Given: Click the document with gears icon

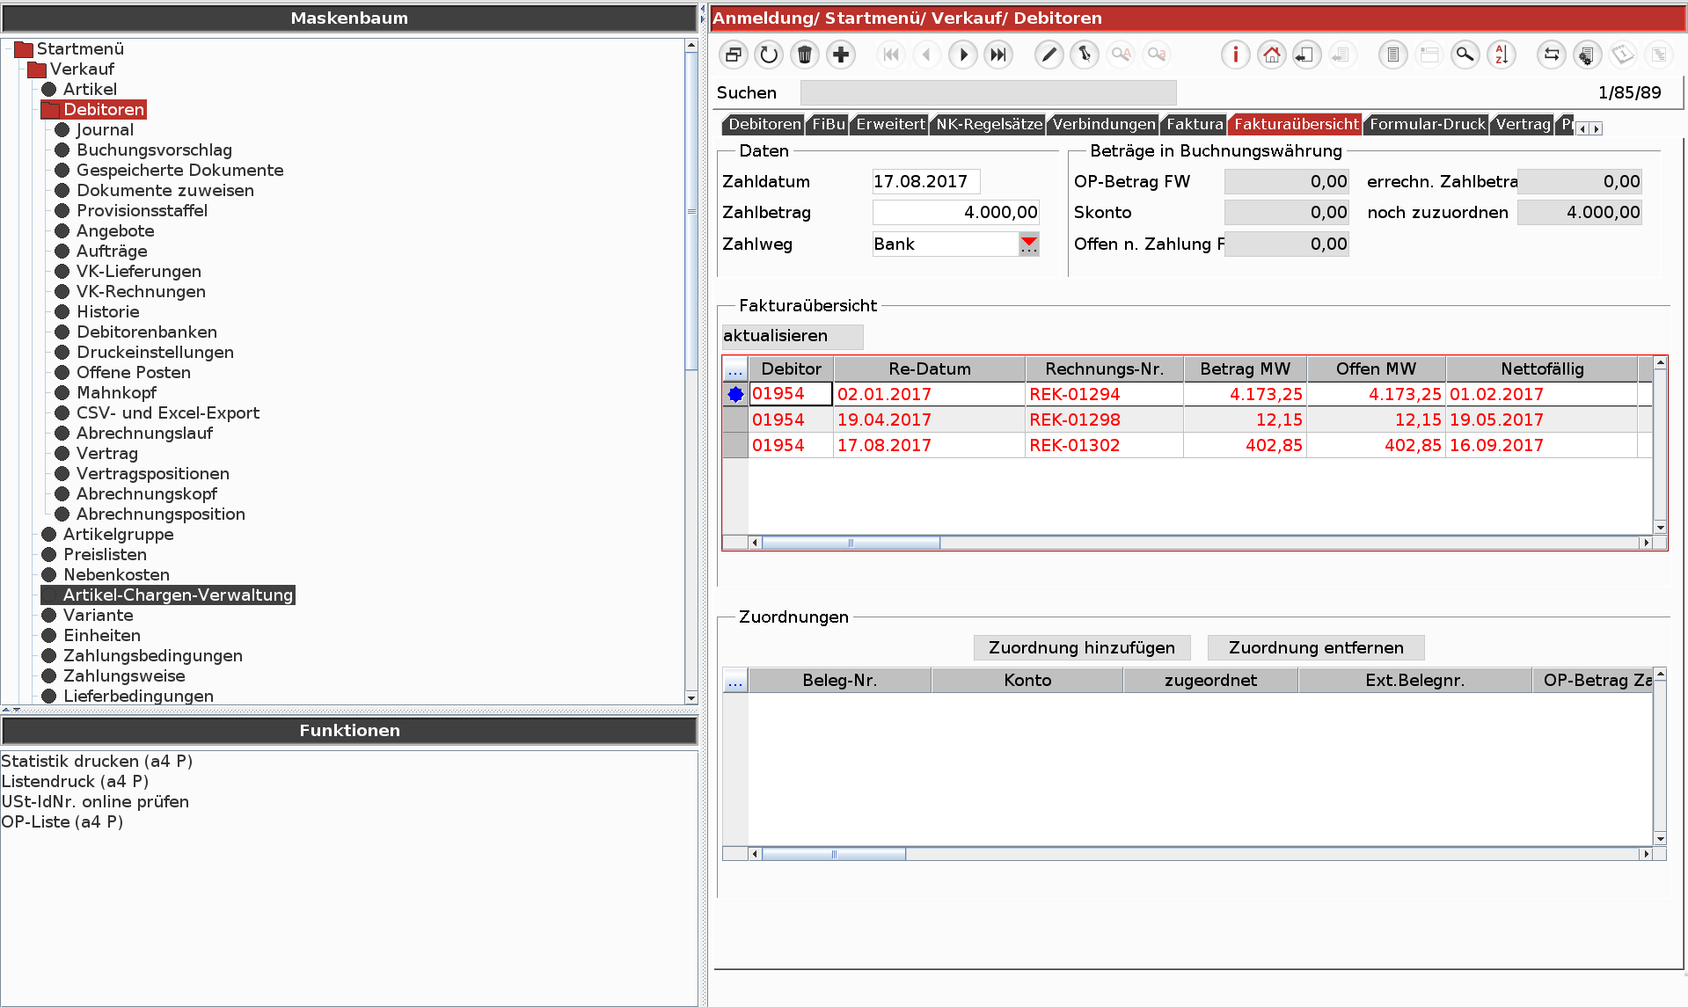Looking at the screenshot, I should [x=1587, y=55].
